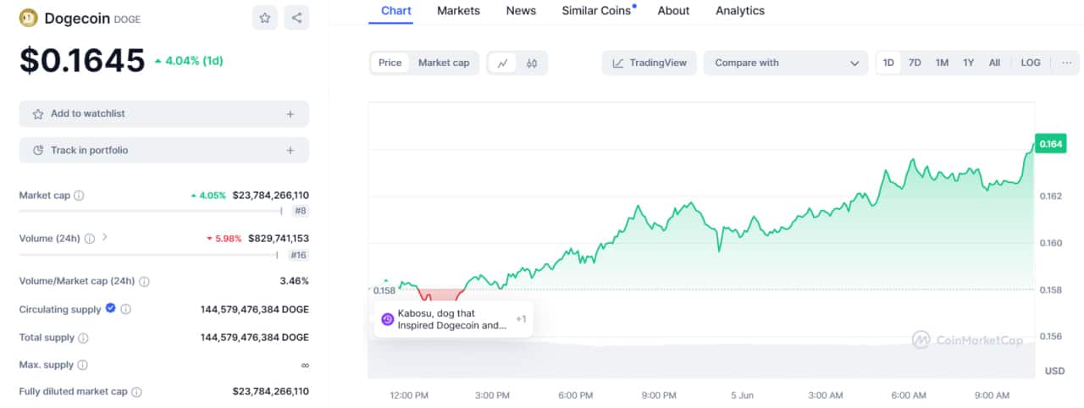This screenshot has width=1084, height=408.
Task: Open the Compare with dropdown
Action: tap(786, 63)
